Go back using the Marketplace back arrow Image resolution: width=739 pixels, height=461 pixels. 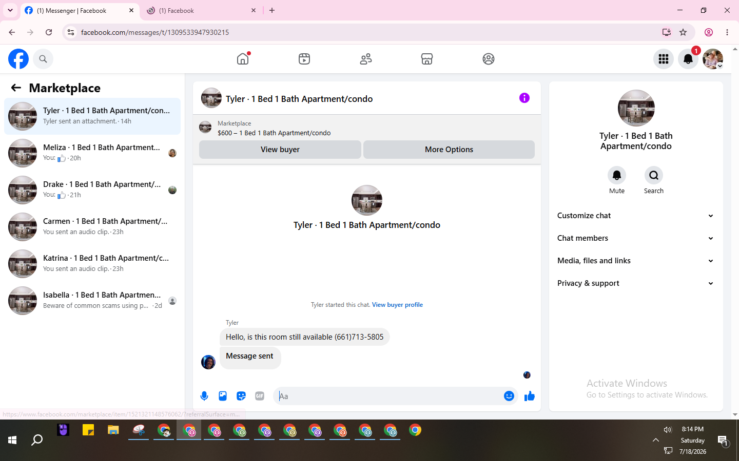click(x=16, y=88)
